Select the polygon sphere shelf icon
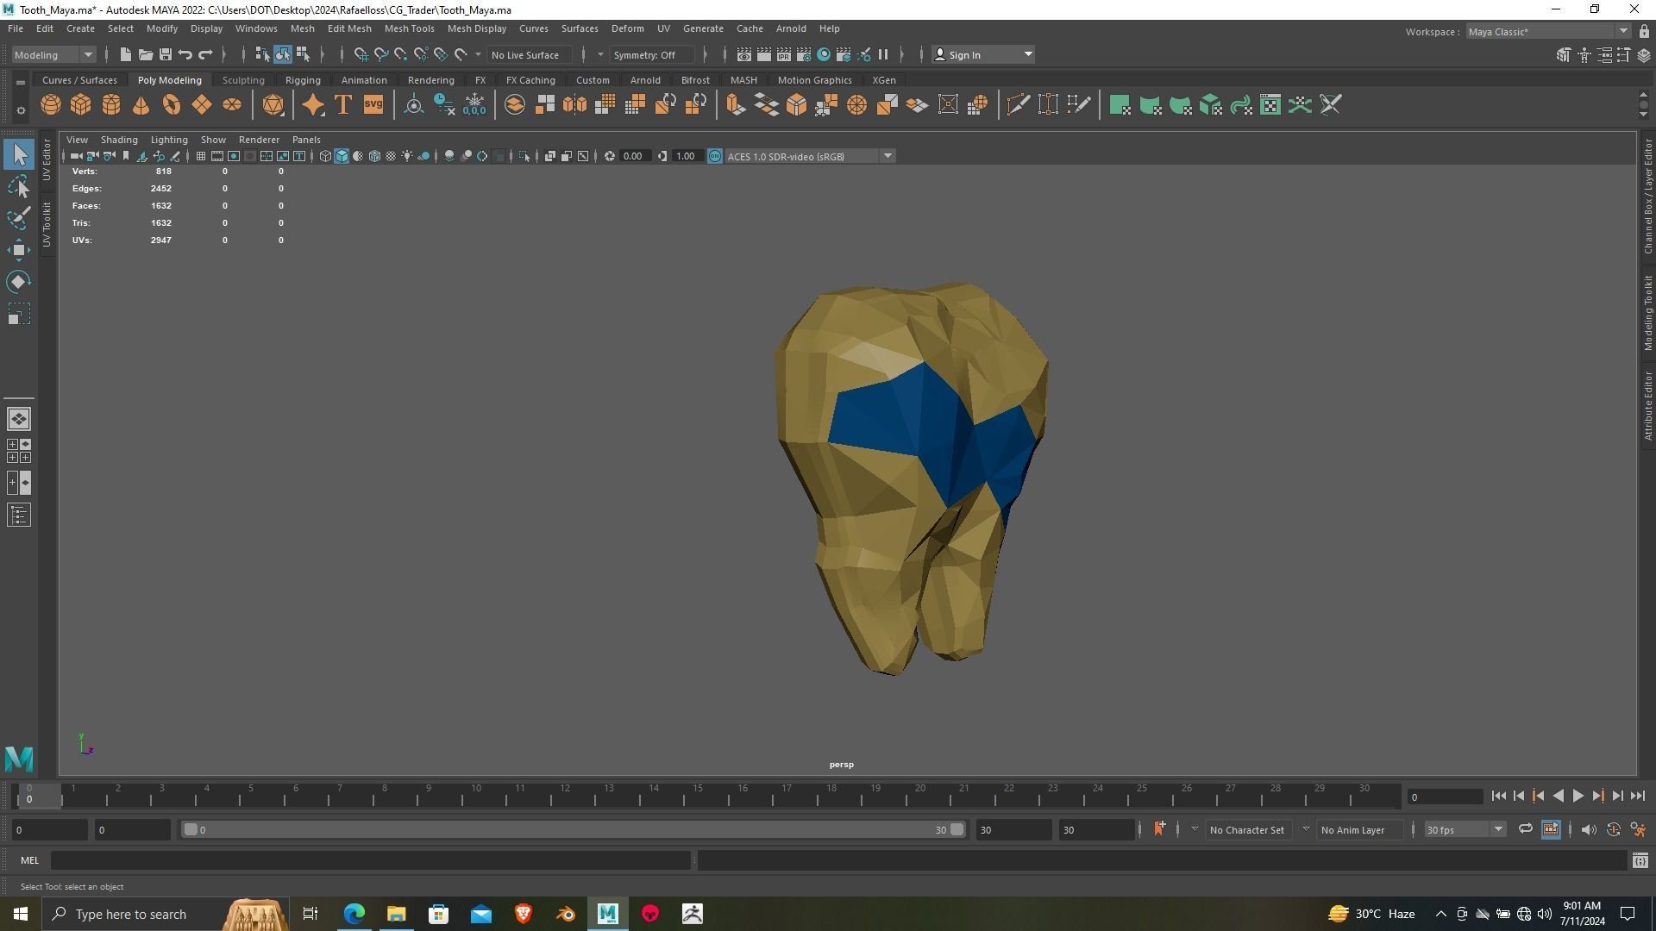Screen dimensions: 1656x931 tap(51, 105)
